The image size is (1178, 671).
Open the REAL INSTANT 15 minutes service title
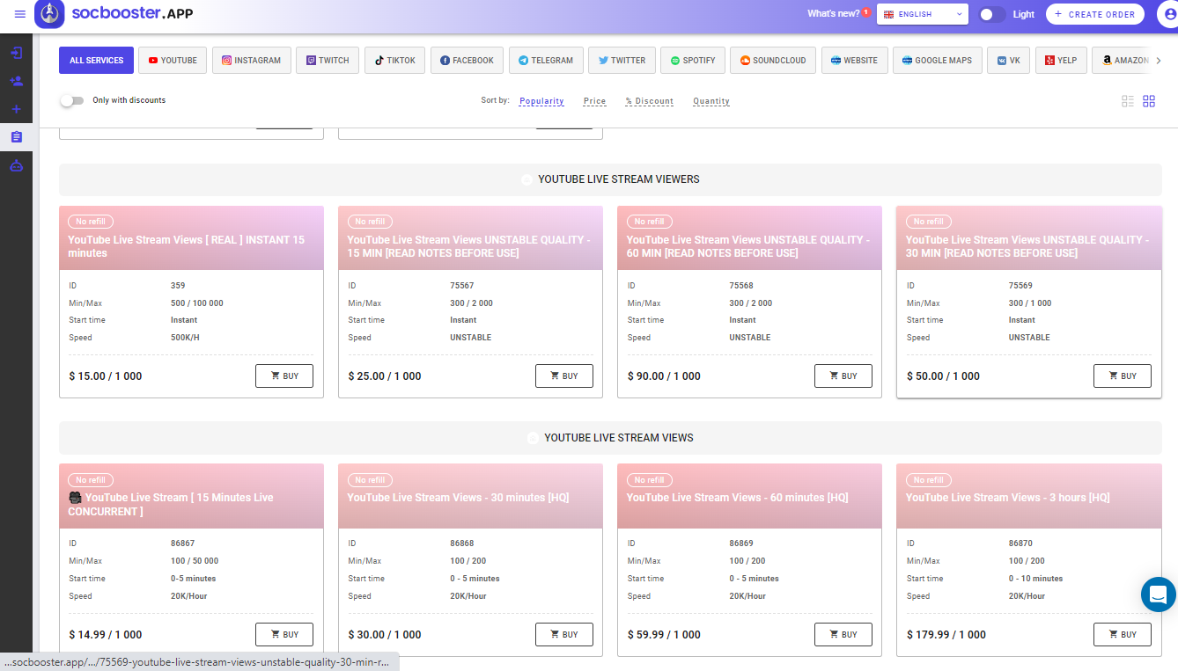[x=187, y=246]
